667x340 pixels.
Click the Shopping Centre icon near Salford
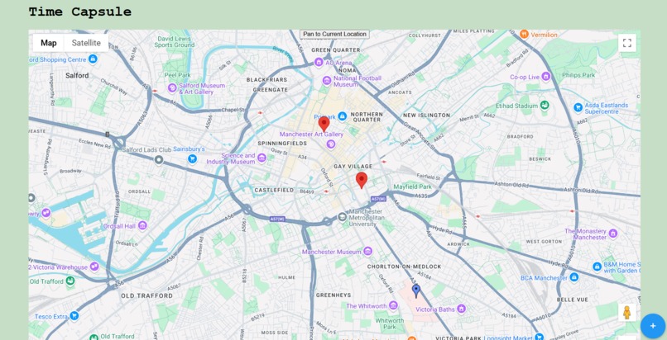coord(93,59)
